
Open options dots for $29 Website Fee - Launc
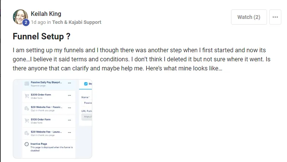[x=69, y=132]
